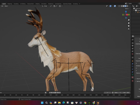Click the blue Z axis on navigation gizmo

126,12
